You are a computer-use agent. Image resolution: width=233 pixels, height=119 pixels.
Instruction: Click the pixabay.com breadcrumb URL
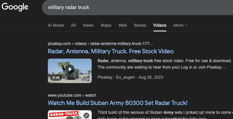(x=100, y=44)
